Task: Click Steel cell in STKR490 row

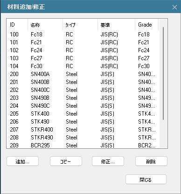Action: coord(71,138)
